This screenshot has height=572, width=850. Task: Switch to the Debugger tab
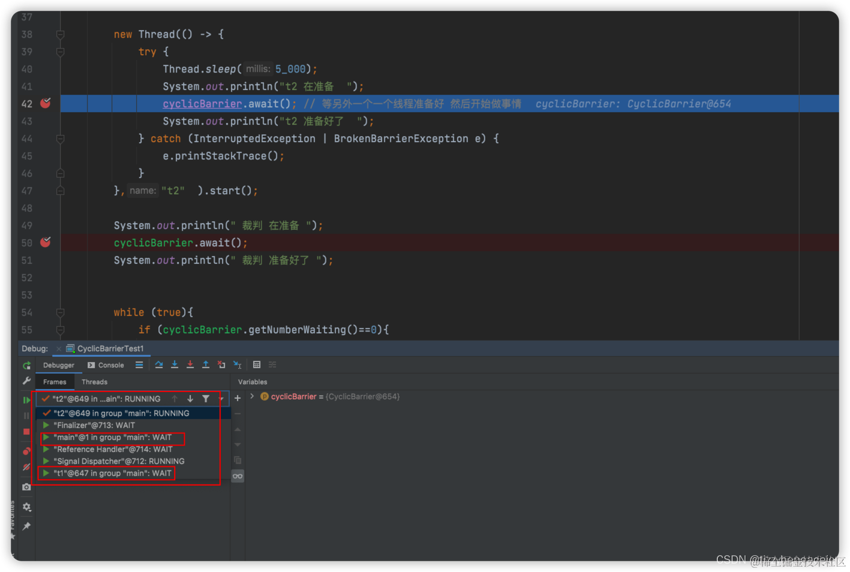(59, 365)
